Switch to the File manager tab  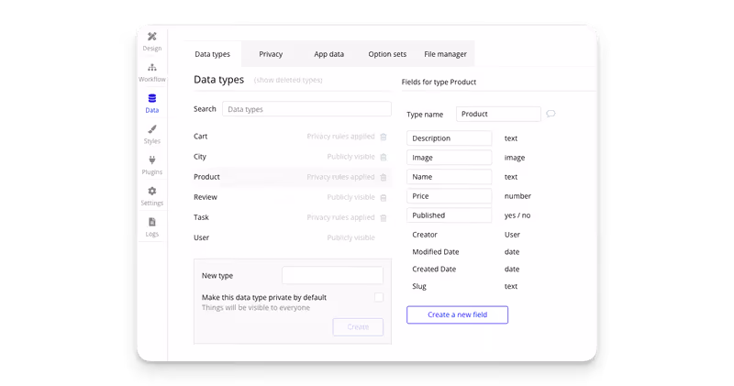pos(445,54)
